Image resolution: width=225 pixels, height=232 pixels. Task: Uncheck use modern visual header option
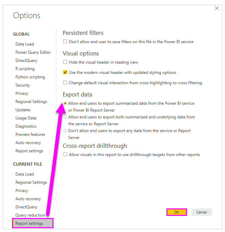(x=65, y=72)
